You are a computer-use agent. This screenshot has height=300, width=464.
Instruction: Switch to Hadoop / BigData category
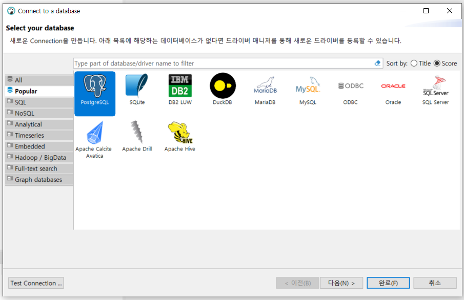pos(39,158)
